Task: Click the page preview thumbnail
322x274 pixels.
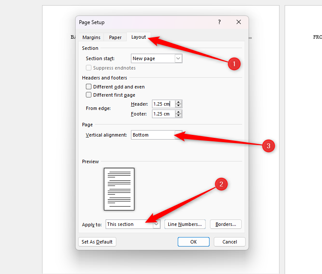Action: tap(119, 189)
